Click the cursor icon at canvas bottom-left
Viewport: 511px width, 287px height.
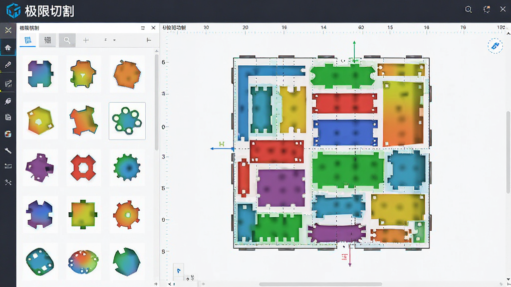179,271
